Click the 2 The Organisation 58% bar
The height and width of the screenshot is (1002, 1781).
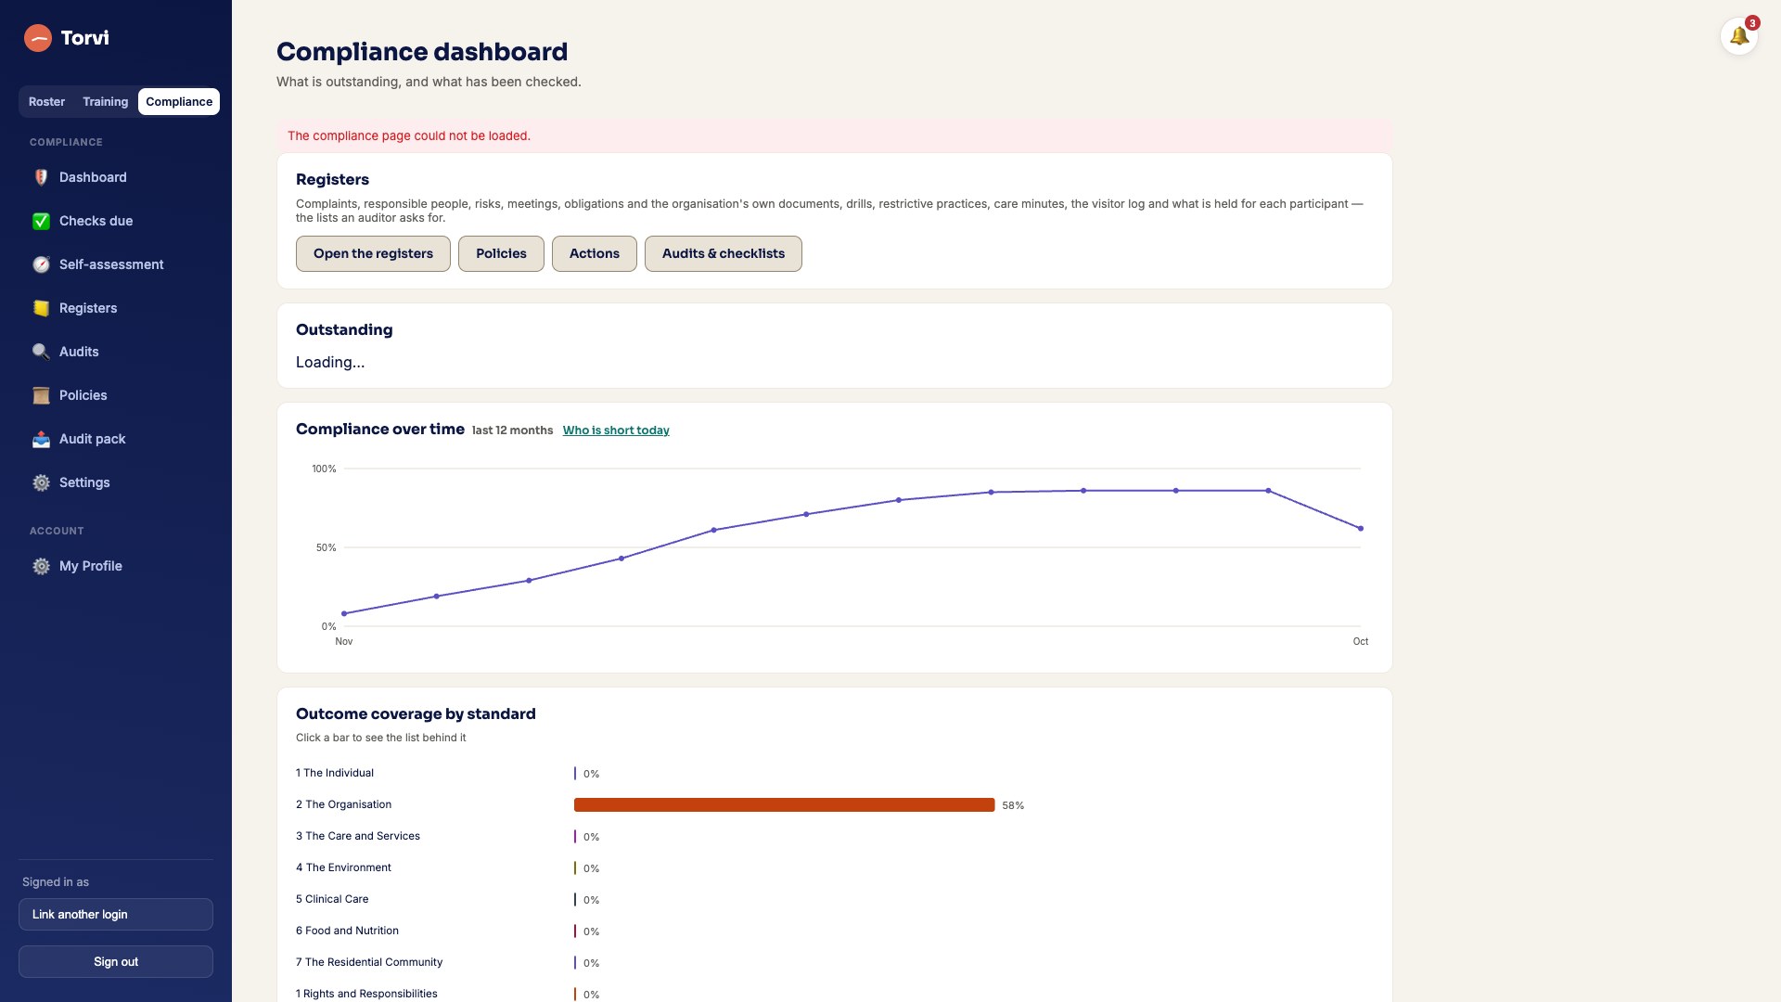pos(784,805)
